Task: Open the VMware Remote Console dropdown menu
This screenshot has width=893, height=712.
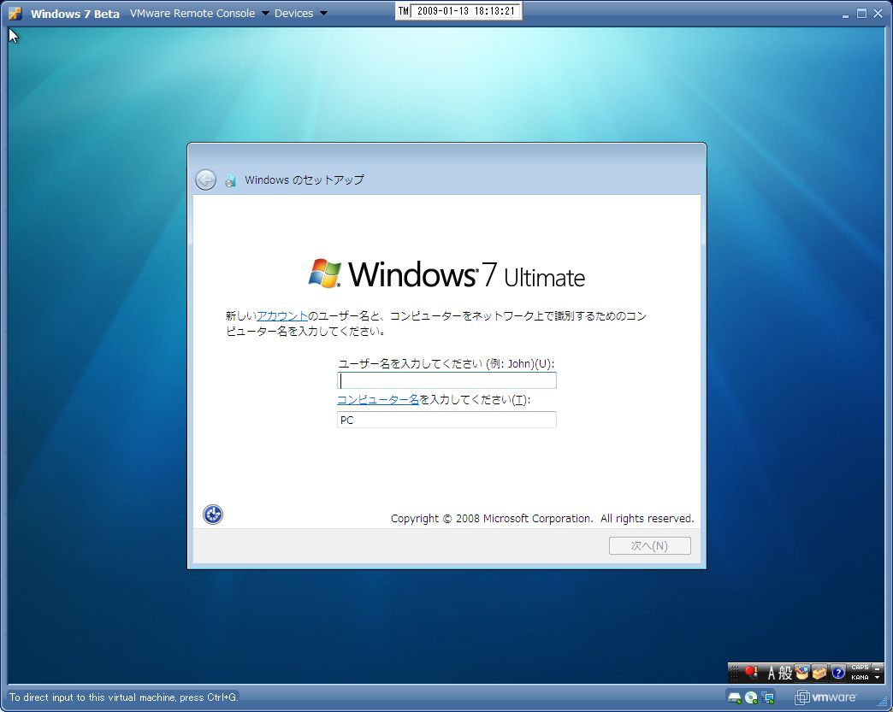Action: [x=199, y=13]
